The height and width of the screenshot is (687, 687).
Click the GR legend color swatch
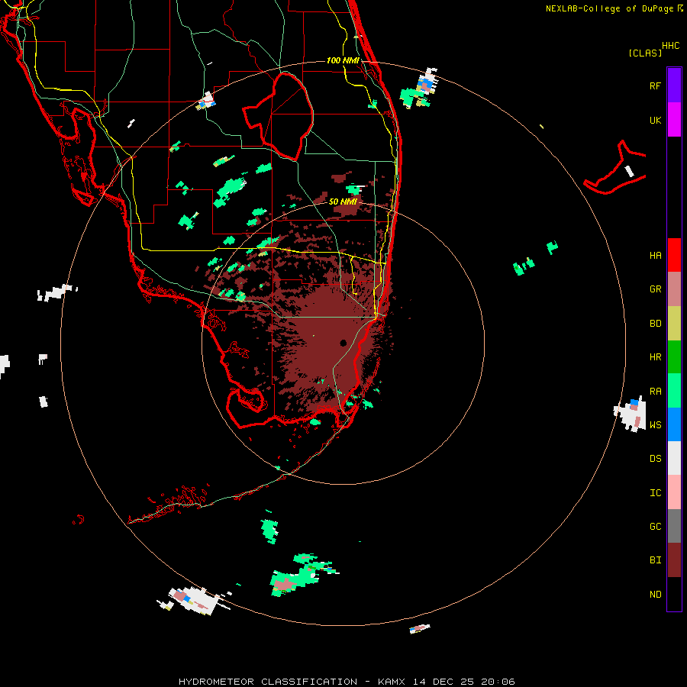click(674, 289)
